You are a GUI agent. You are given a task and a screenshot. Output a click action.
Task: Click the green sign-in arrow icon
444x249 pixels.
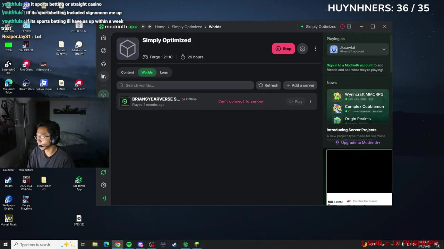click(103, 198)
